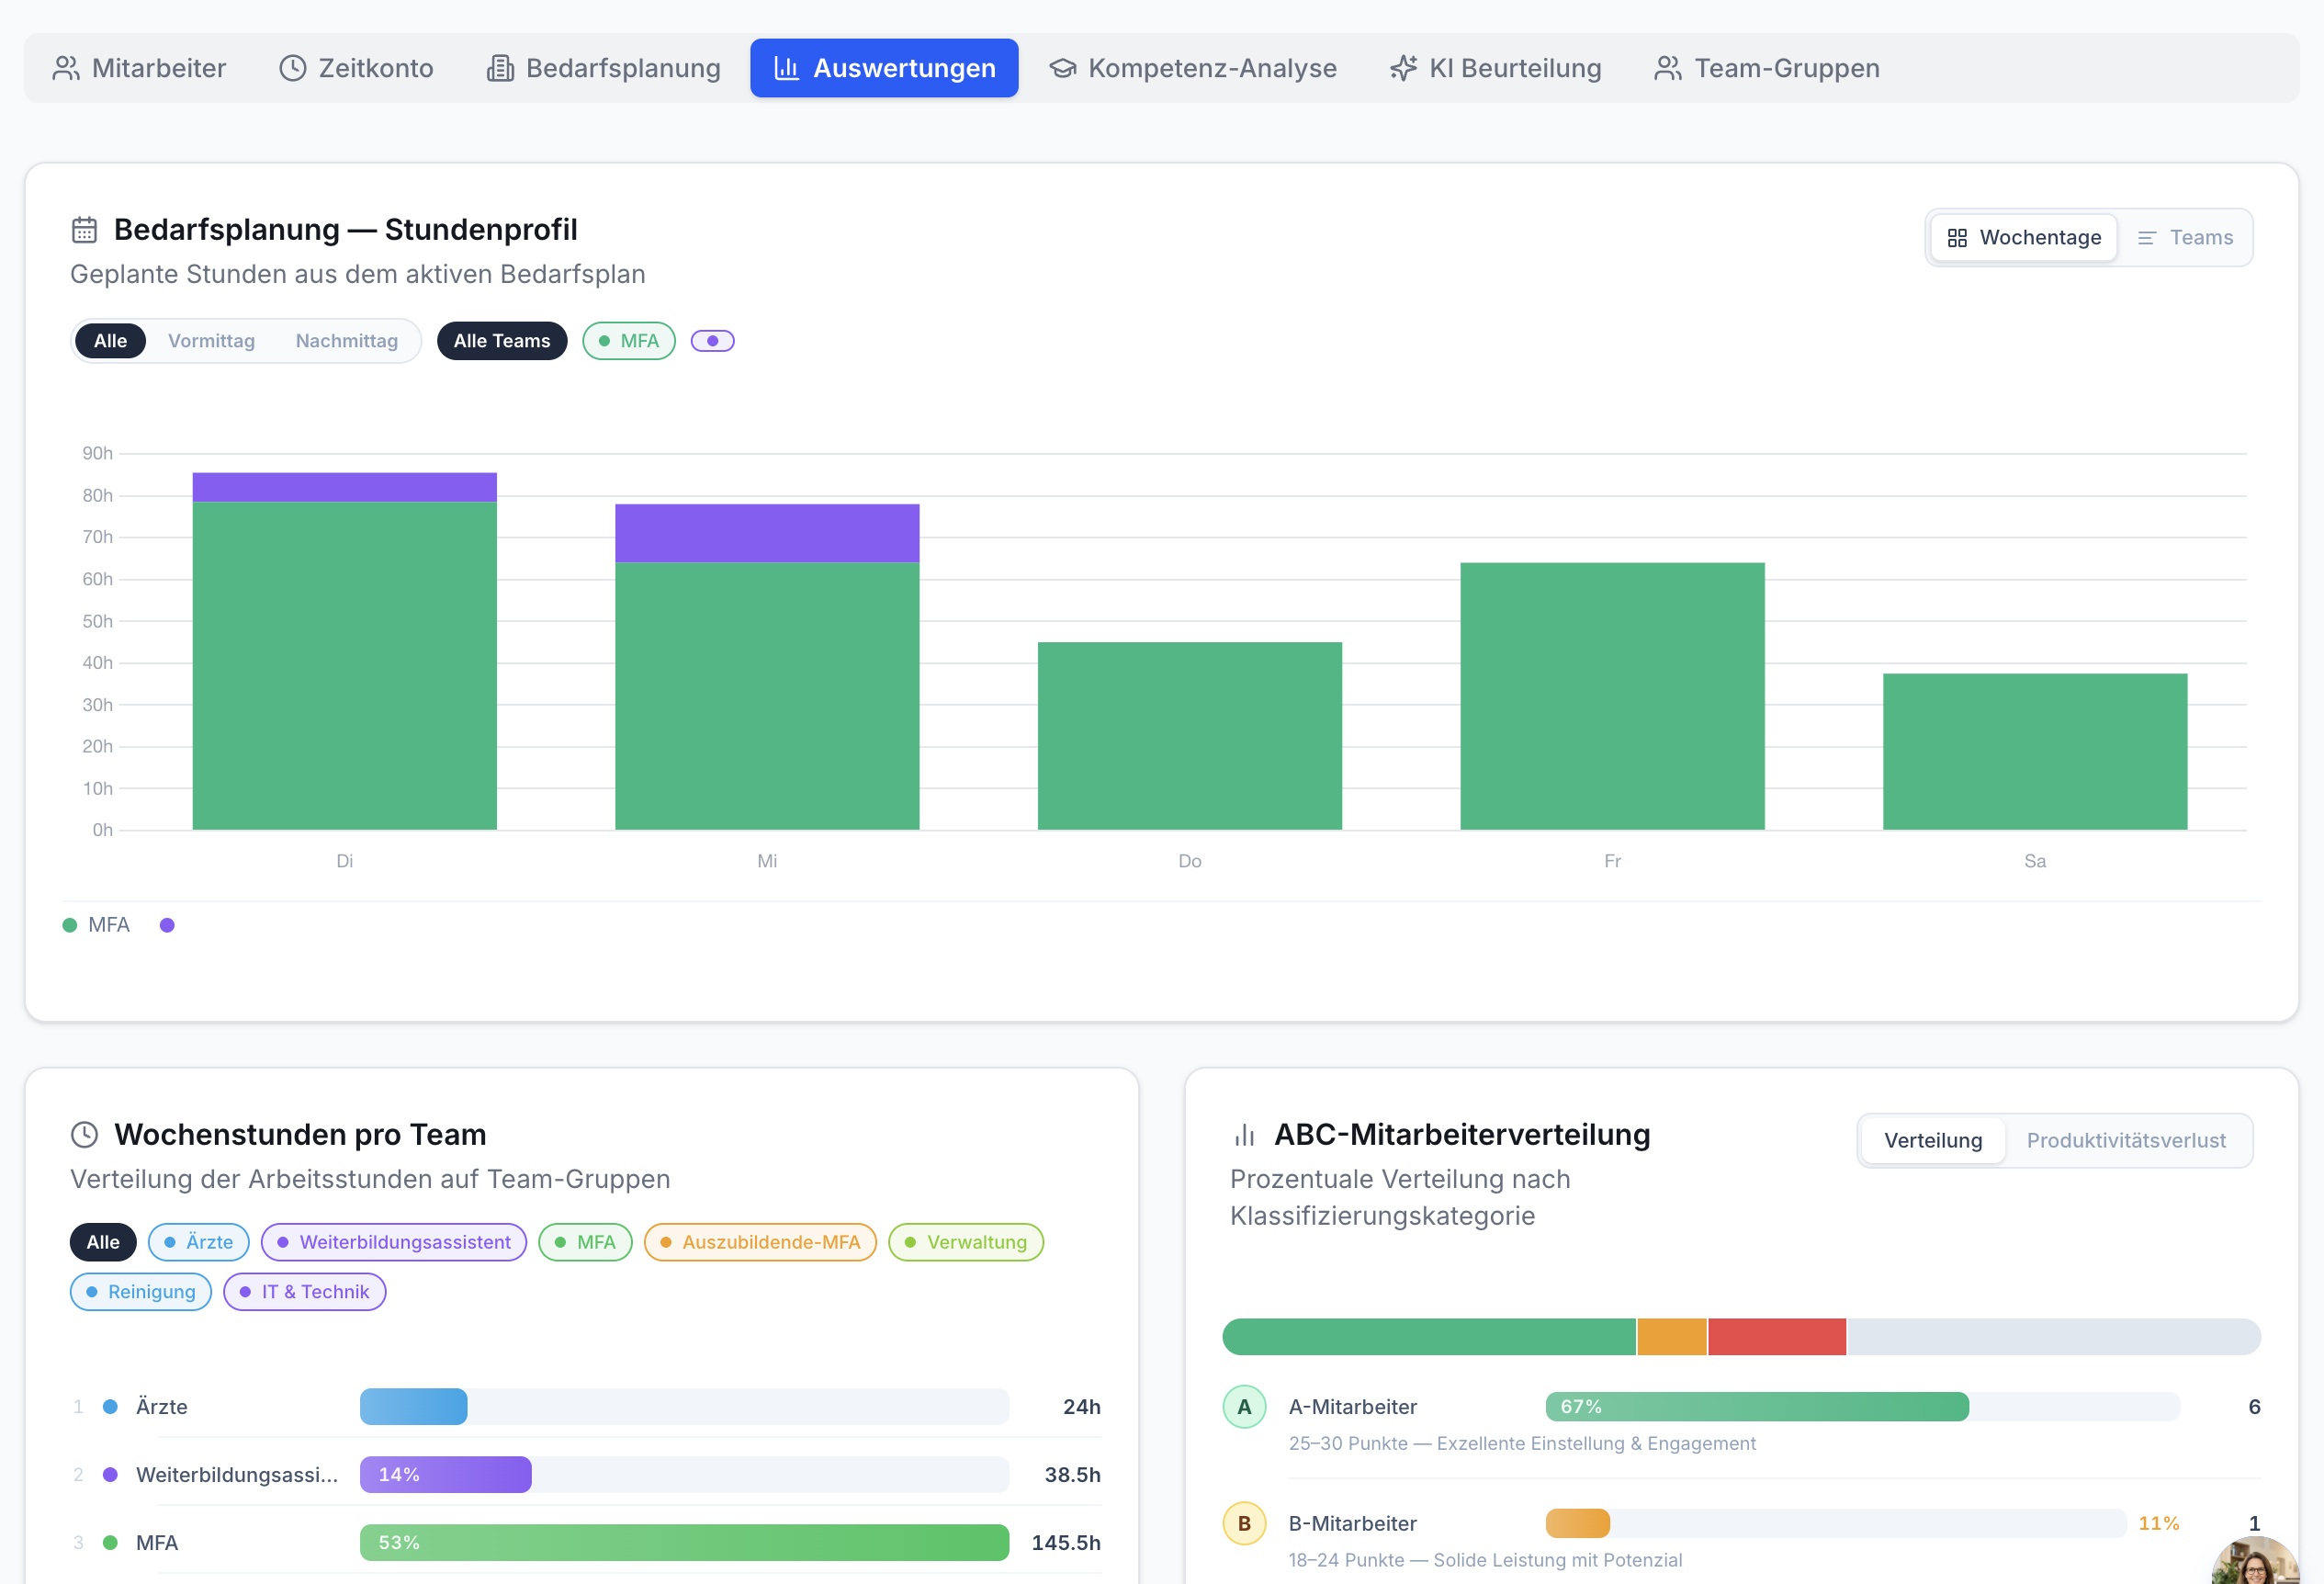The image size is (2324, 1584).
Task: Go to the KI Beurteilung tab
Action: [1495, 68]
